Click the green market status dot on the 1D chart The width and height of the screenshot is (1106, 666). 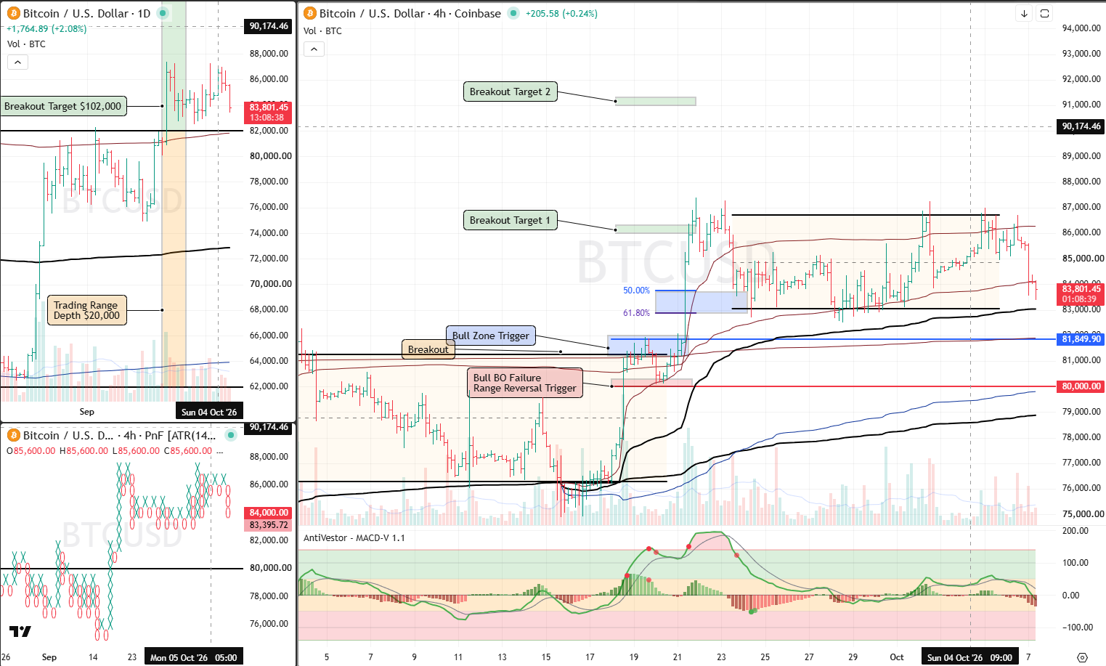coord(163,13)
